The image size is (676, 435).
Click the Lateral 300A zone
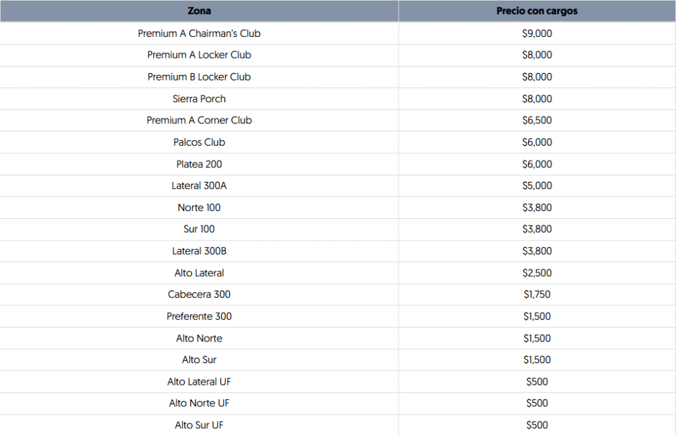(199, 186)
